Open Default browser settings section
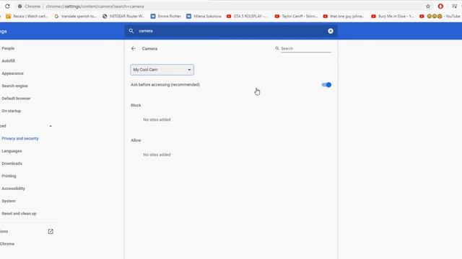462x259 pixels. tap(16, 99)
